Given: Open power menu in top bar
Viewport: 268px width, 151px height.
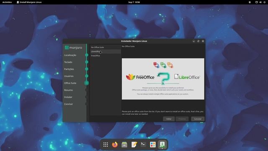Looking at the screenshot, I should [264, 2].
